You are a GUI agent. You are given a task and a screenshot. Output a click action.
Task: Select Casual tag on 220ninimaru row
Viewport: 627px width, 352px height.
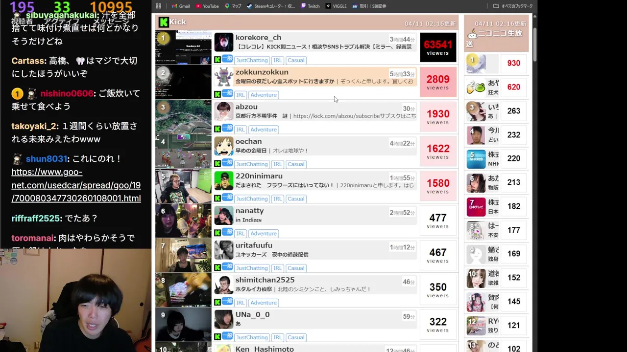(296, 199)
